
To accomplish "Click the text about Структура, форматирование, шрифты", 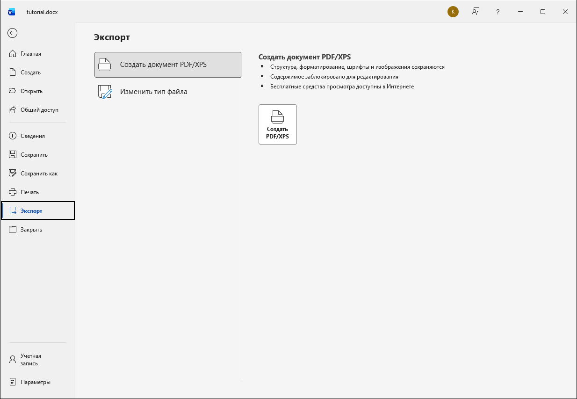I will pos(357,67).
